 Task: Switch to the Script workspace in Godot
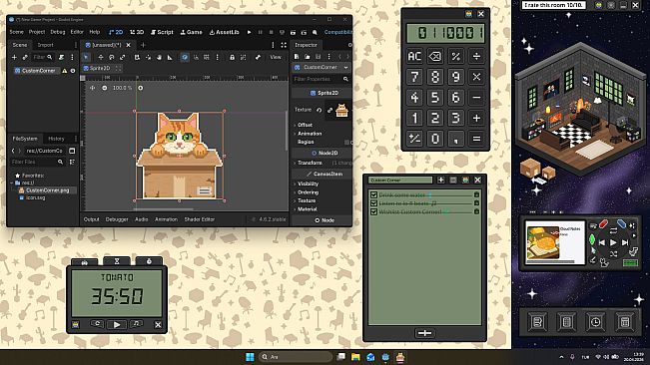tap(162, 32)
